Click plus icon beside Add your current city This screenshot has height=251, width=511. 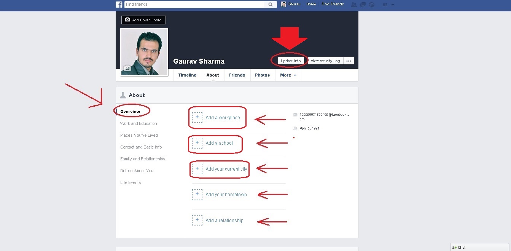[x=197, y=169]
